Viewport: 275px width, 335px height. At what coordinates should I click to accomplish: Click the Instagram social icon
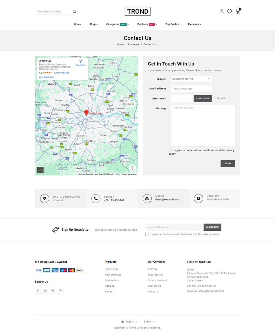[x=53, y=291]
